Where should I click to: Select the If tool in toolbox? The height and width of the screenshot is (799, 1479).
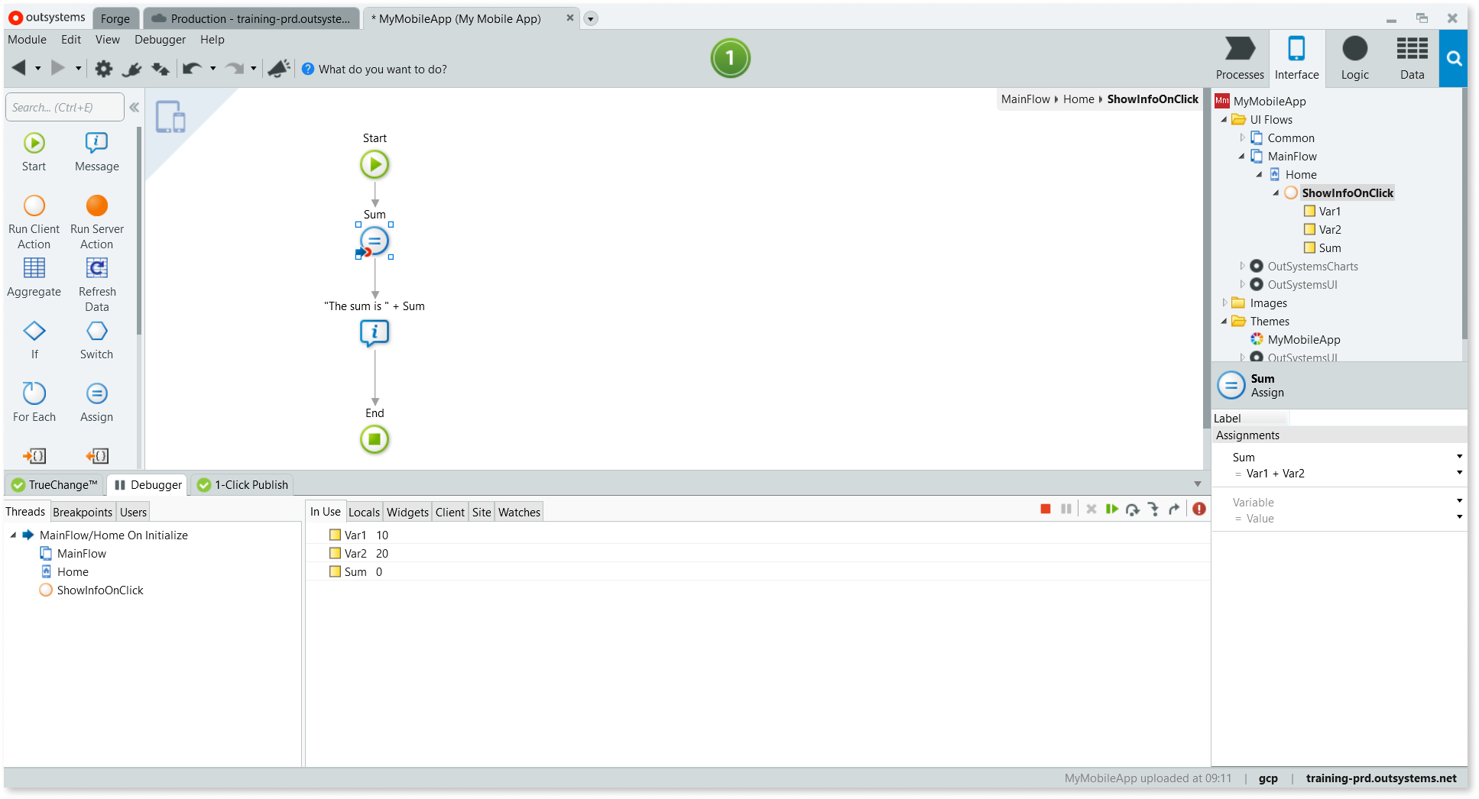(34, 340)
